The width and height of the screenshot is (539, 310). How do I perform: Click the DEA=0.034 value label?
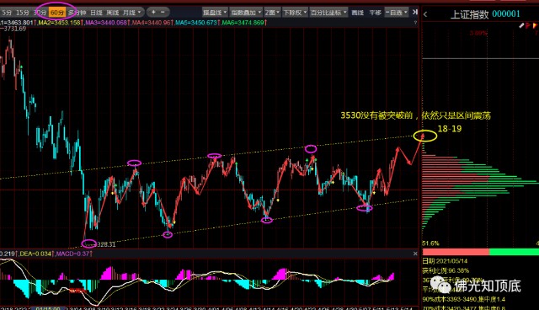(36, 254)
